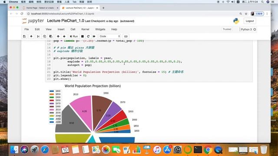Paste cells below with the clipboard icon
The height and width of the screenshot is (156, 278).
[x=51, y=36]
